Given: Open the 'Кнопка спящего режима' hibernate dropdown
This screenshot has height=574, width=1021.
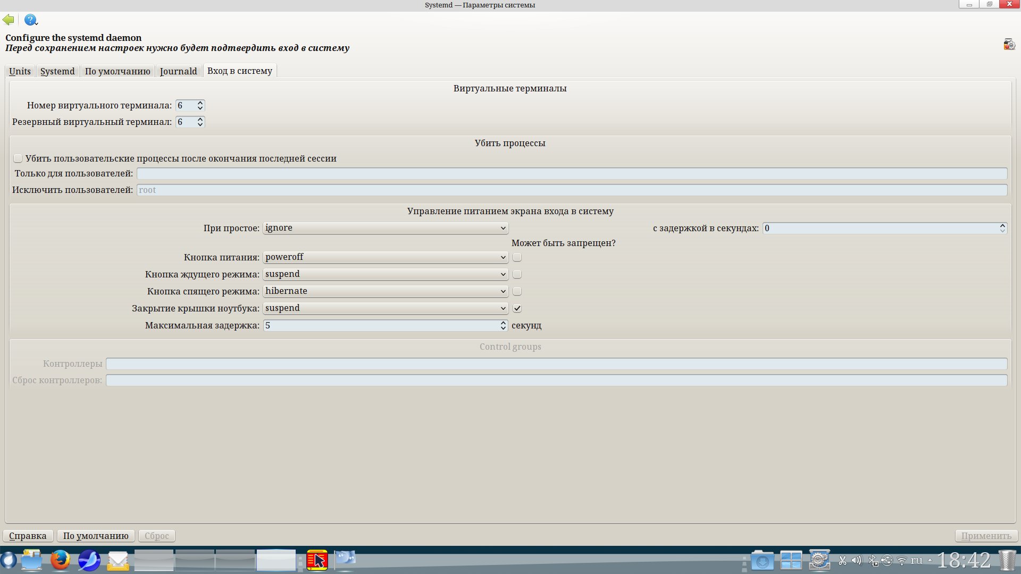Looking at the screenshot, I should pos(385,291).
